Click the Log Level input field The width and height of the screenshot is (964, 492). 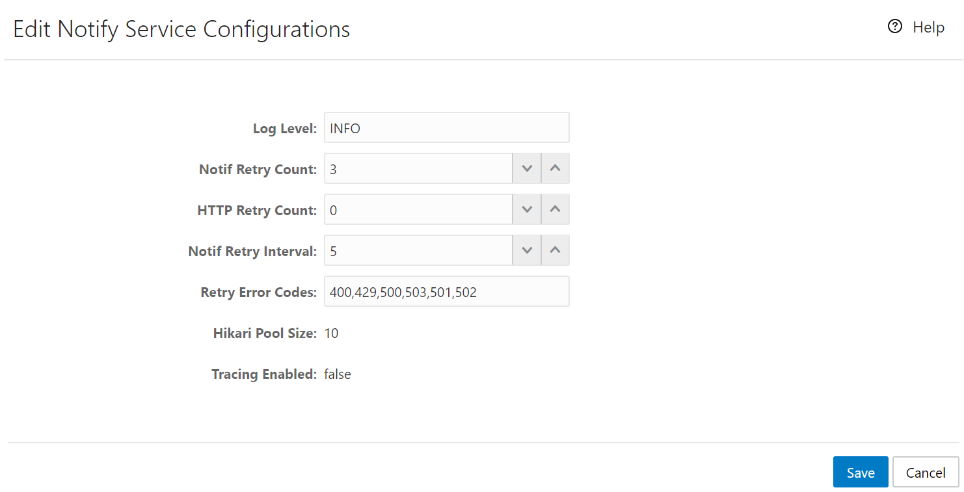tap(447, 128)
